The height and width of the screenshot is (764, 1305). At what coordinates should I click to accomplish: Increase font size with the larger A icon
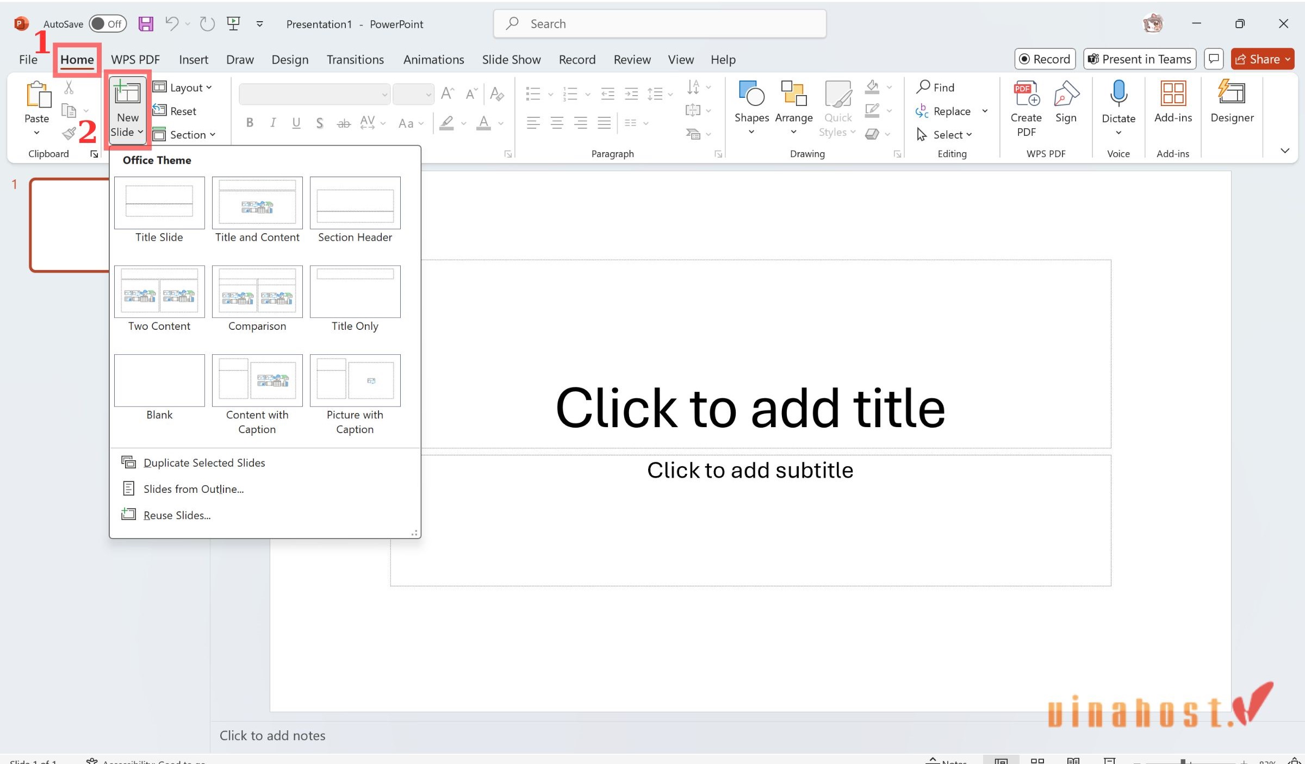pyautogui.click(x=448, y=93)
